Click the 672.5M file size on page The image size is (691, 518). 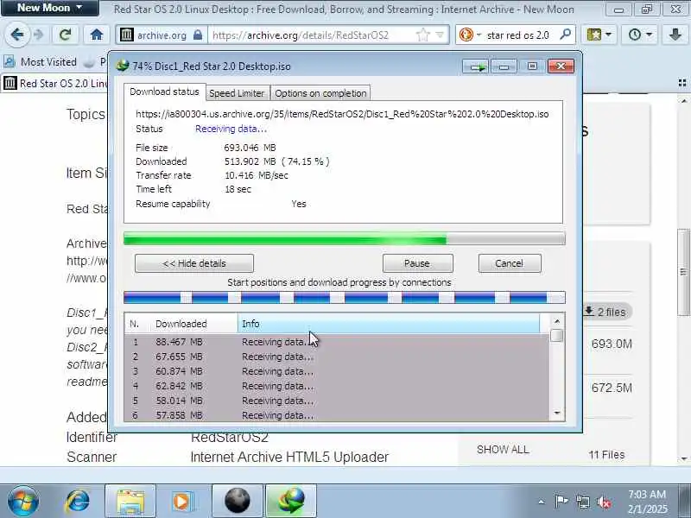(x=612, y=388)
